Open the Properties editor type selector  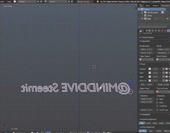tap(141, 31)
